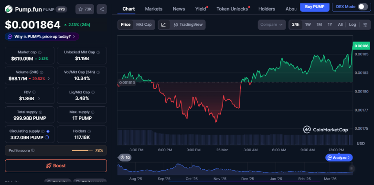Select 24h time range
The image size is (374, 185).
pos(296,24)
